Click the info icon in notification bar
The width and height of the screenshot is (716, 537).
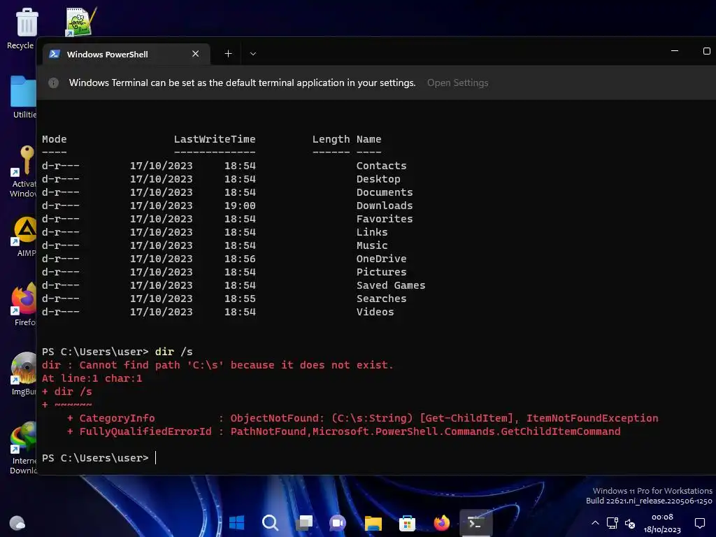click(53, 83)
